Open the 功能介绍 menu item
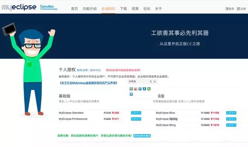 (x=90, y=9)
